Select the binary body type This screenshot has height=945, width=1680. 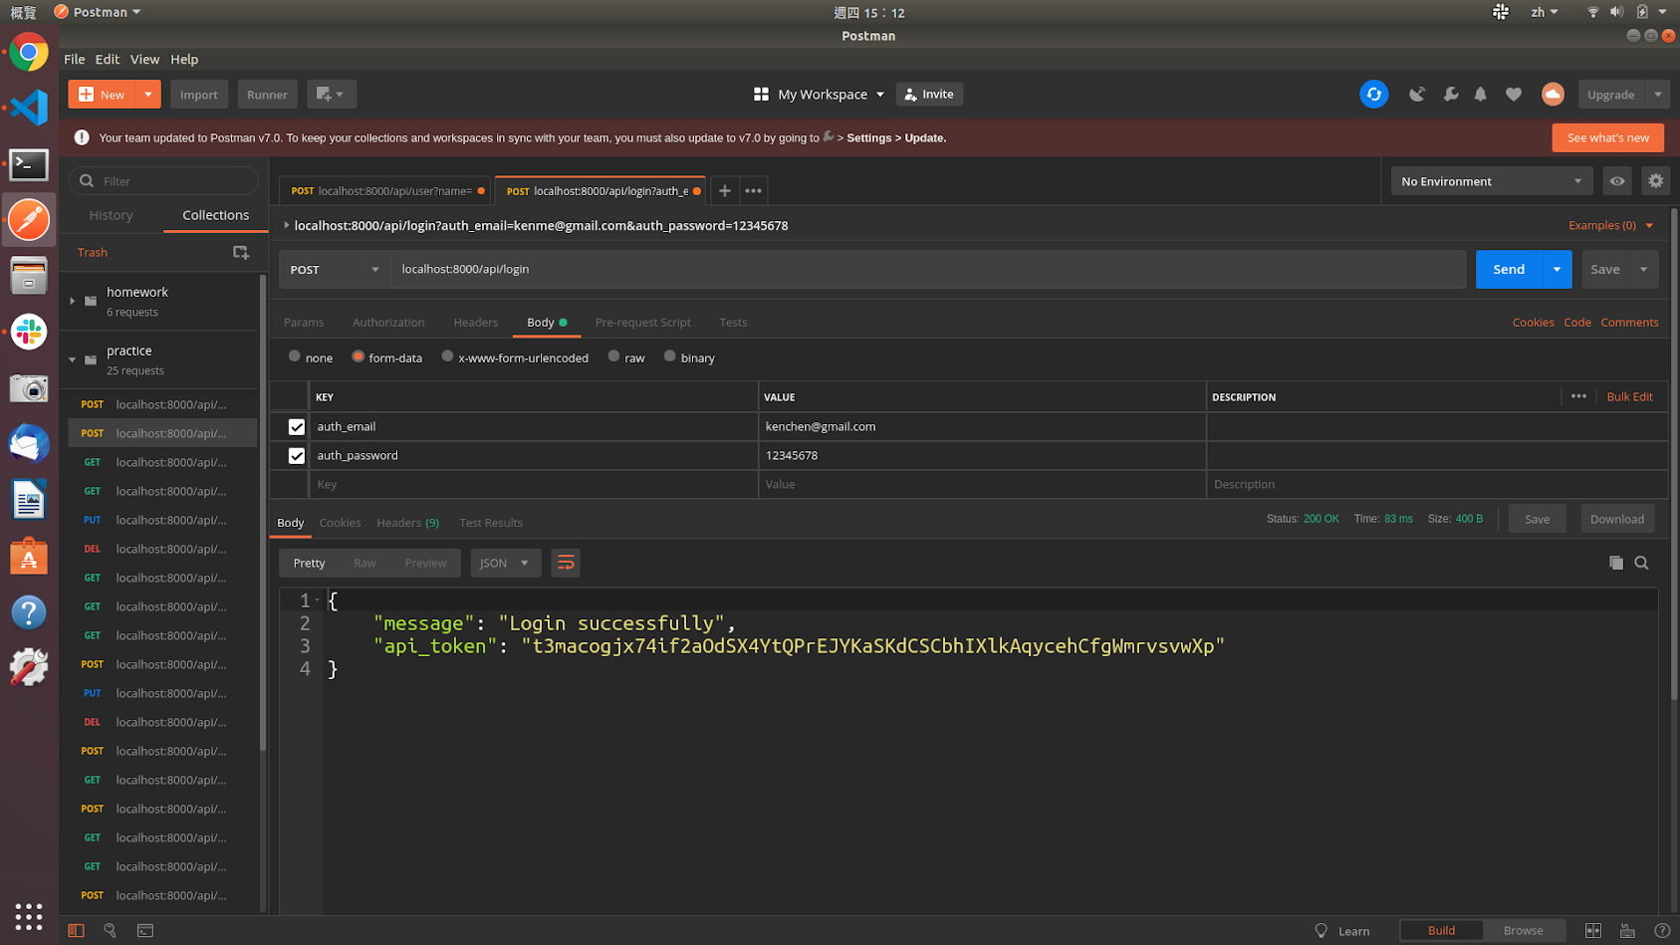click(x=669, y=356)
